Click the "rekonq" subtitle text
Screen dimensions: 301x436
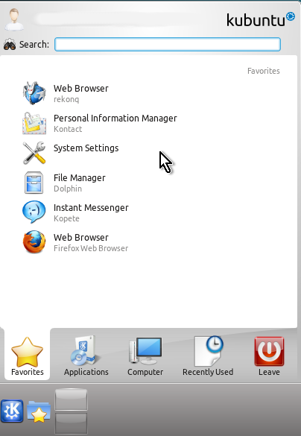(x=66, y=99)
